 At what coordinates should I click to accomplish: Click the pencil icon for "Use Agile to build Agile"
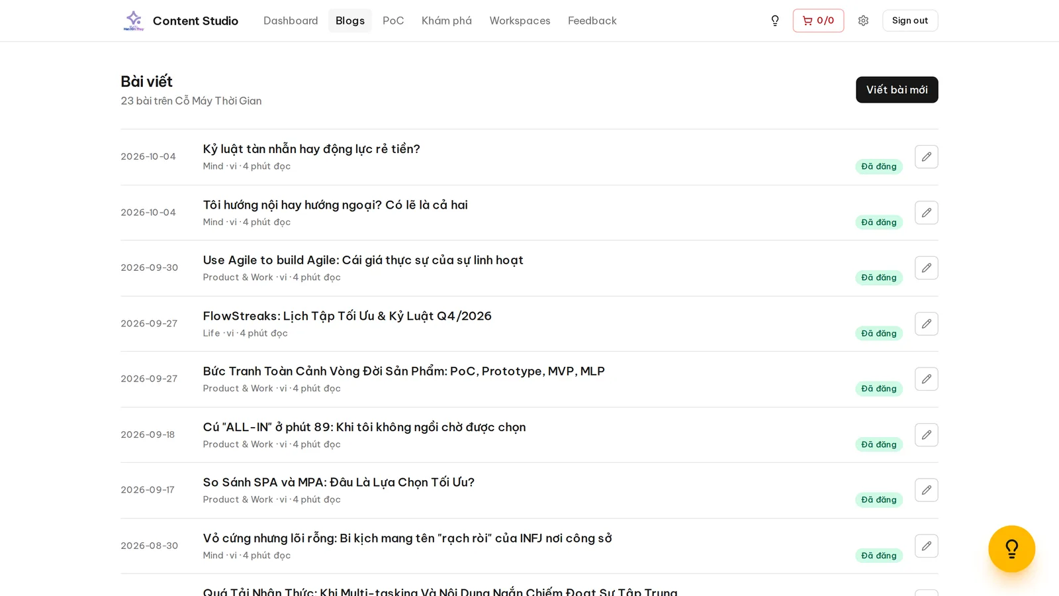click(x=926, y=268)
